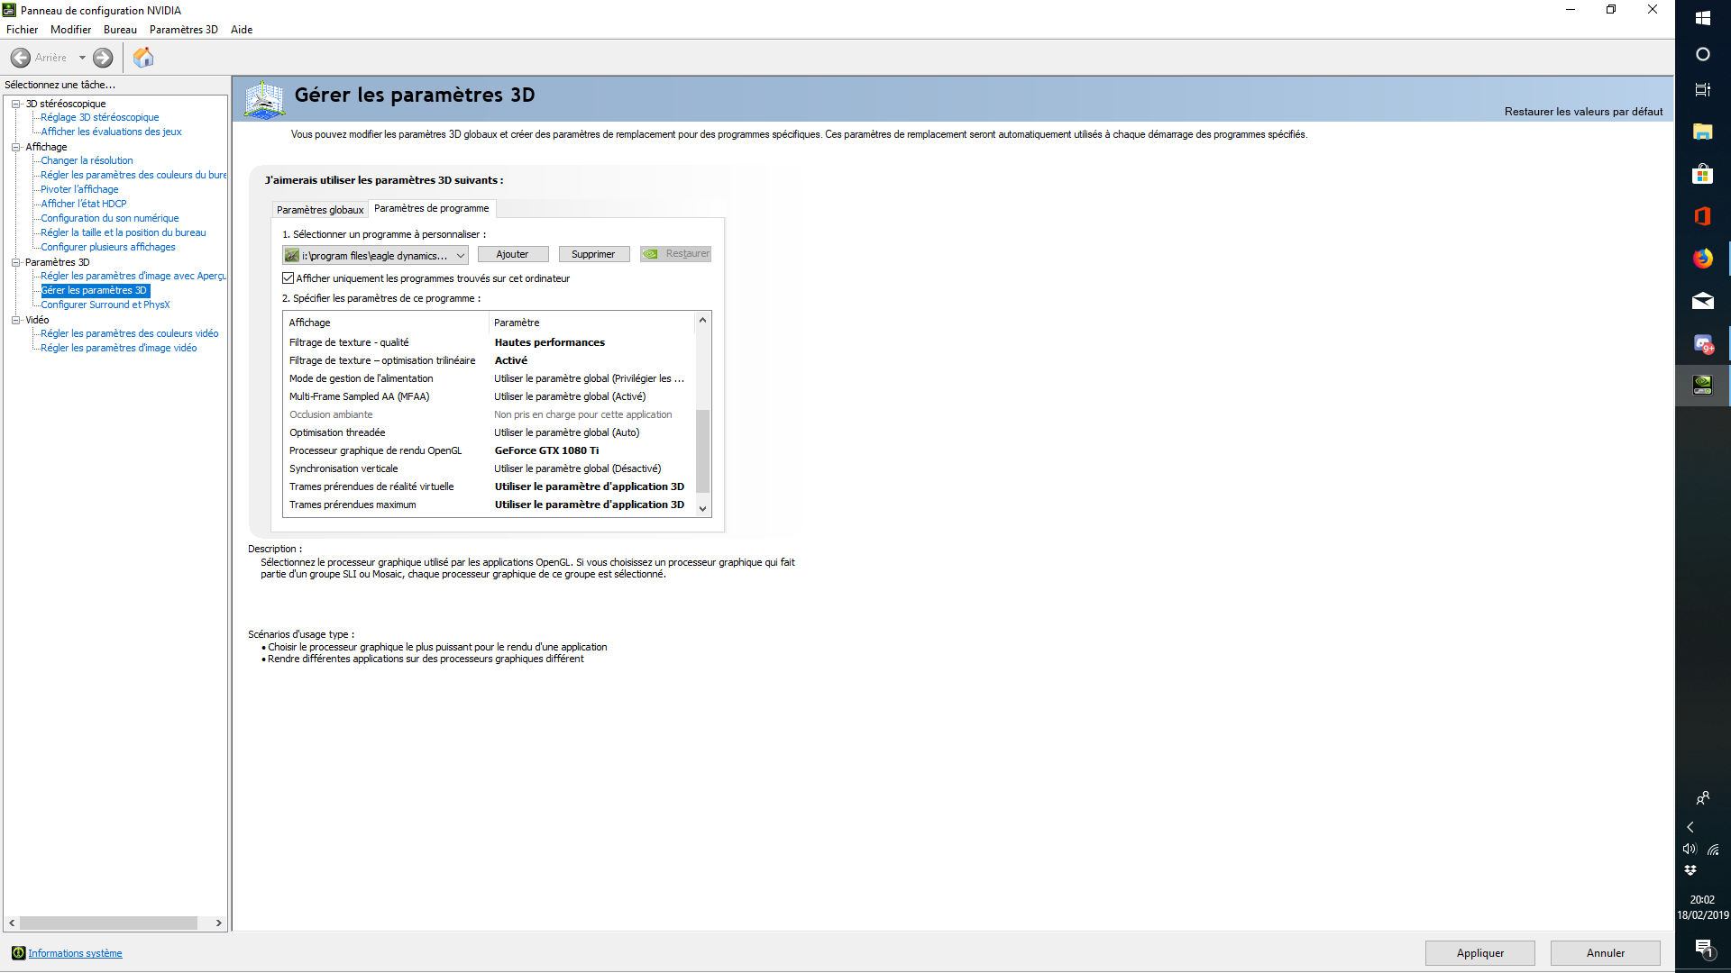
Task: Open Configurer Surround et PhysX task
Action: [105, 305]
